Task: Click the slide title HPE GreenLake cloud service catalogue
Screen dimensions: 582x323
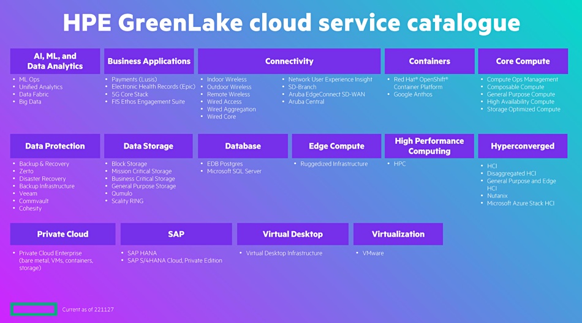Action: pyautogui.click(x=292, y=23)
